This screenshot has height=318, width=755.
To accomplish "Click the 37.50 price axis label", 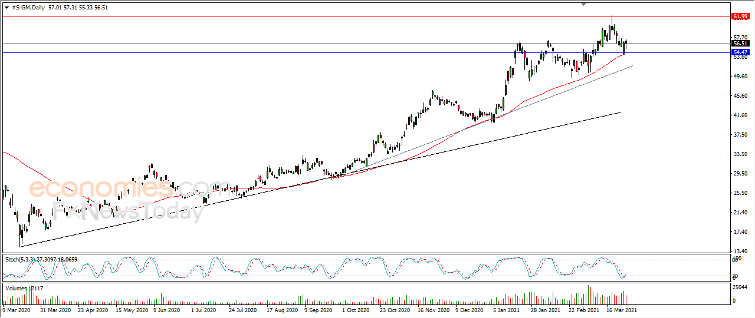I will point(740,134).
